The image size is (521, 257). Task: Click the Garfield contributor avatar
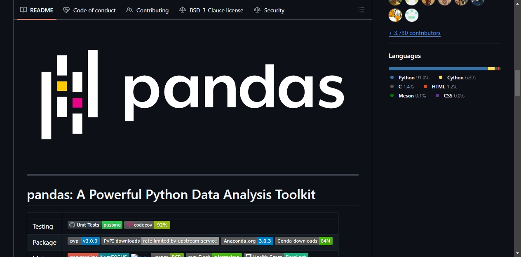pyautogui.click(x=395, y=15)
